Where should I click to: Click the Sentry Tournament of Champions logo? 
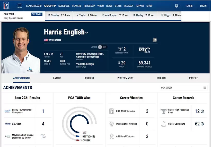point(7,111)
